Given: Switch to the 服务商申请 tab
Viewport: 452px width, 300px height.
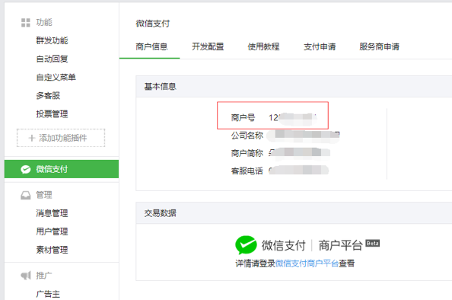Looking at the screenshot, I should [380, 46].
